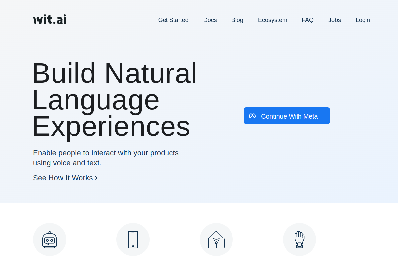Open the Blog
Image resolution: width=398 pixels, height=265 pixels.
click(237, 20)
